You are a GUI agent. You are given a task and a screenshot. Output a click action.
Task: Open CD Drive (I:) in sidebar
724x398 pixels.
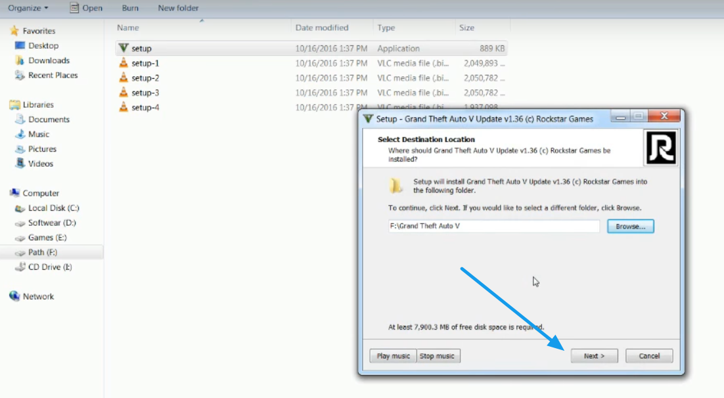point(50,267)
